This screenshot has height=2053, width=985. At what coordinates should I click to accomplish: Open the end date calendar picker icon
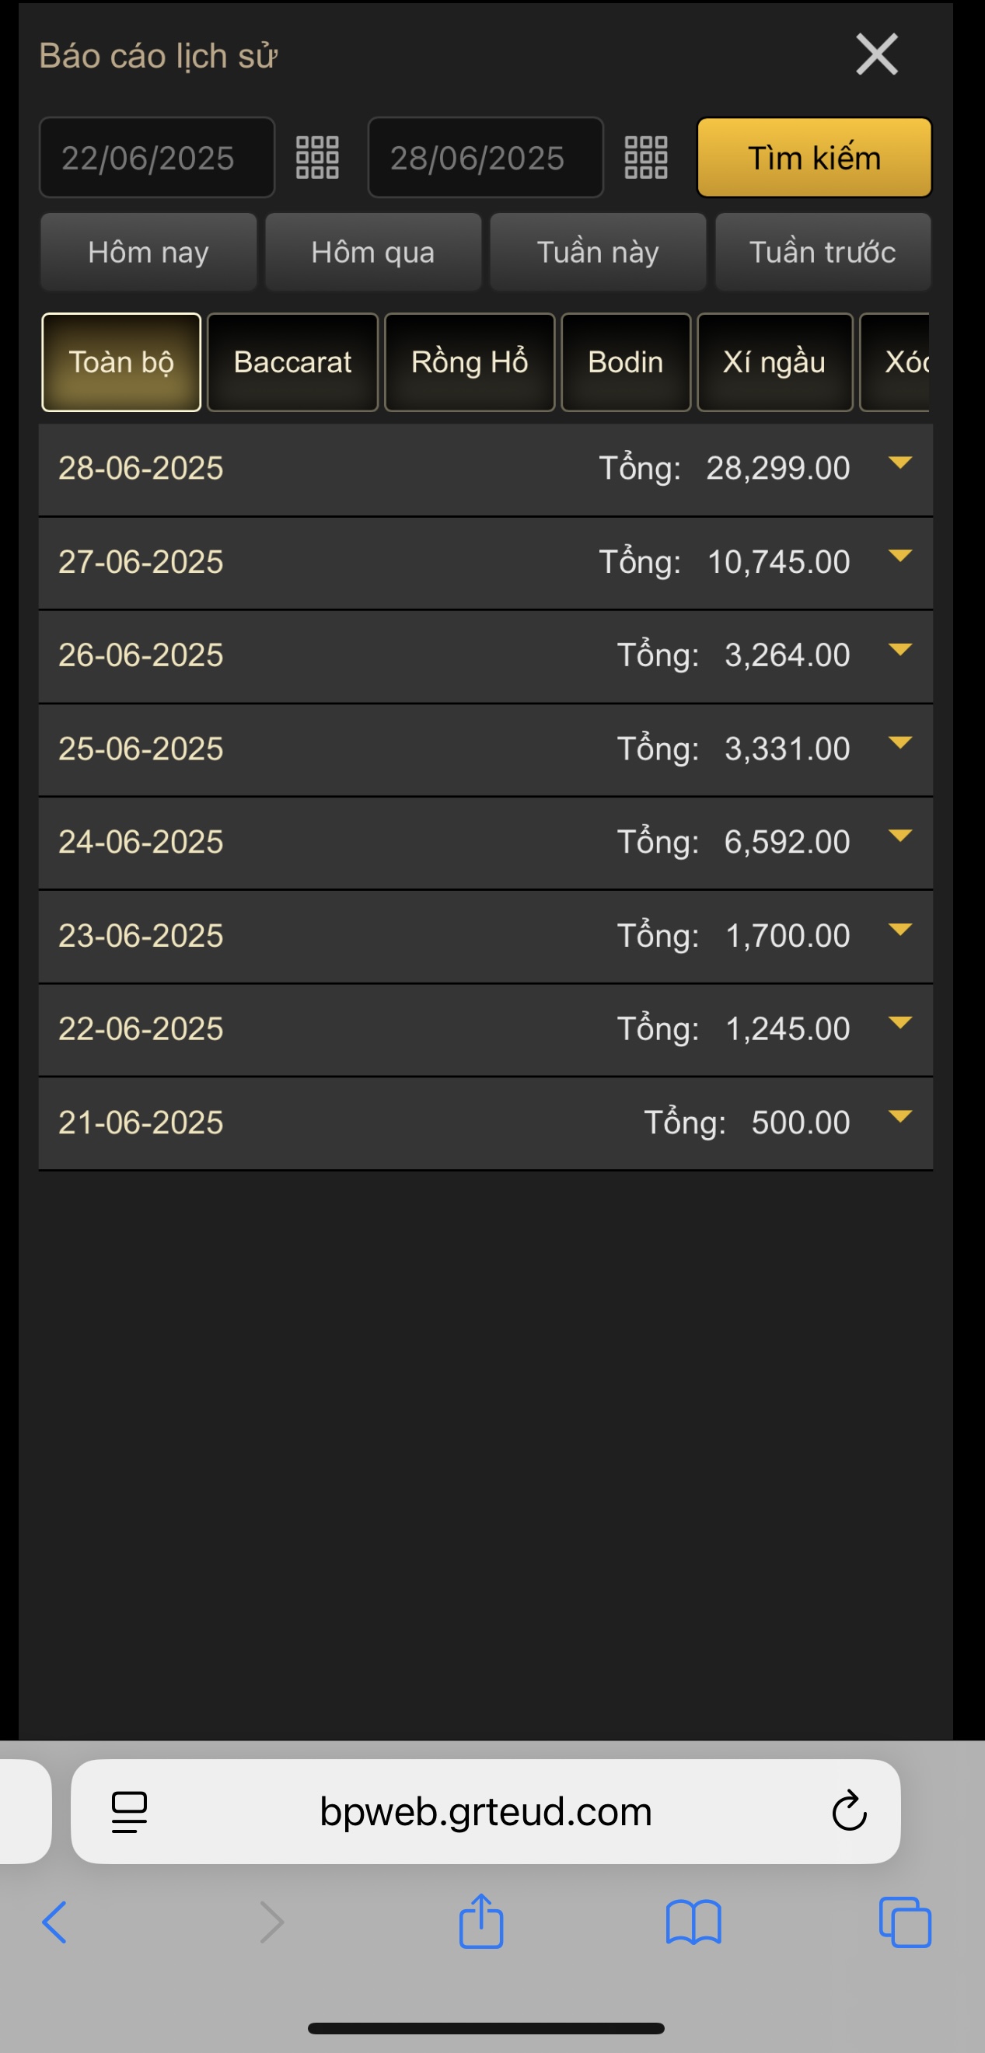coord(645,157)
